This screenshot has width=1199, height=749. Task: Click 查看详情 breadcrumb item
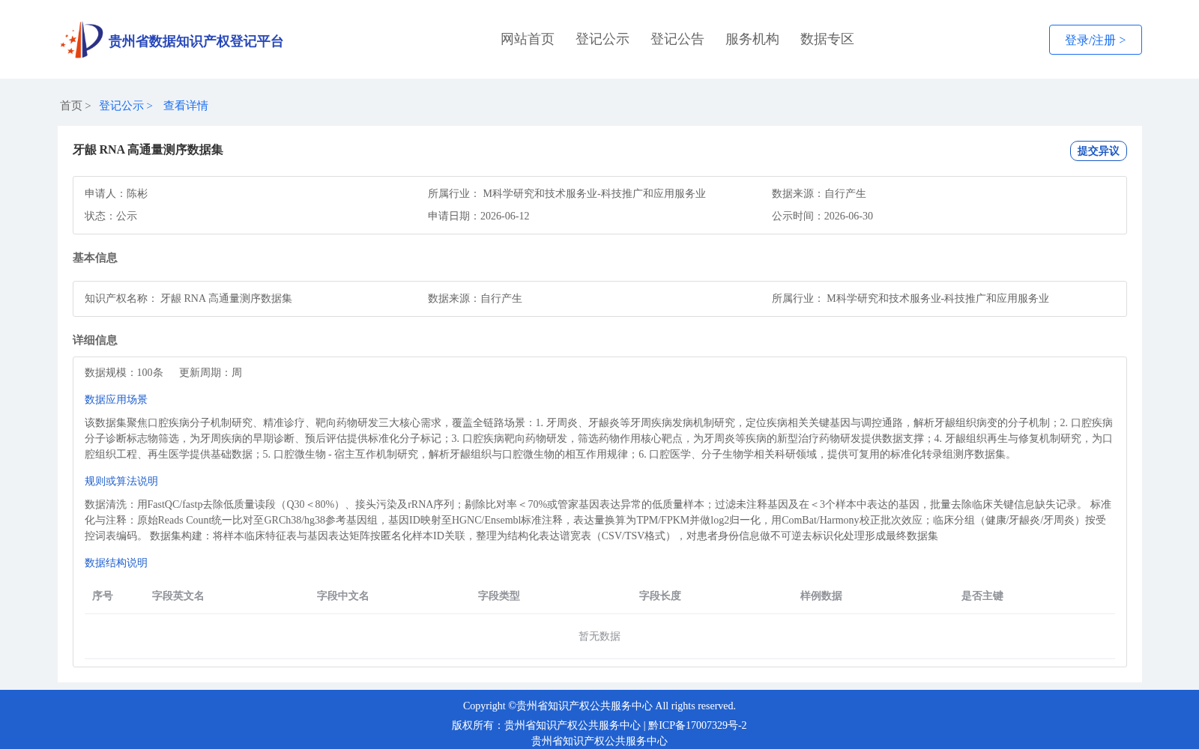[186, 106]
